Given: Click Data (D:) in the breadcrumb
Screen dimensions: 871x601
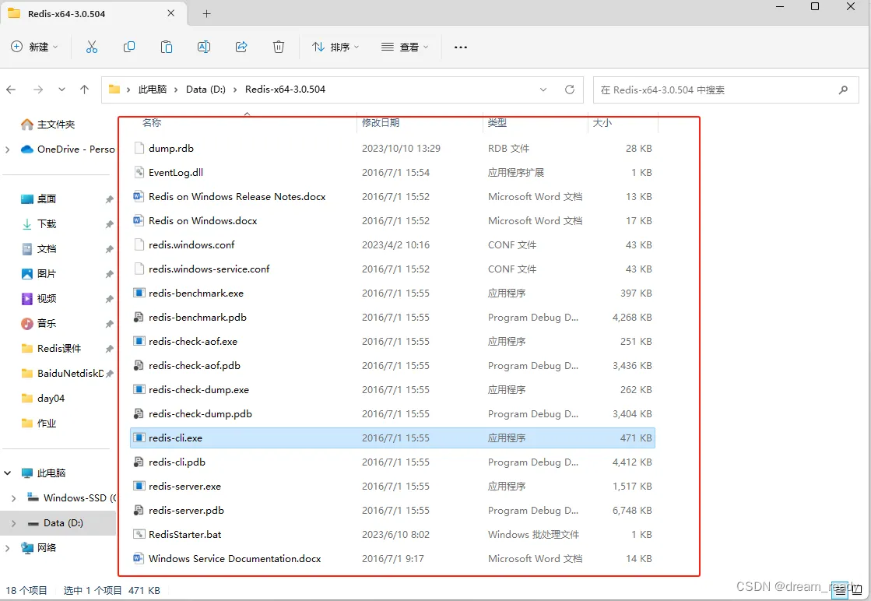Looking at the screenshot, I should pyautogui.click(x=205, y=90).
